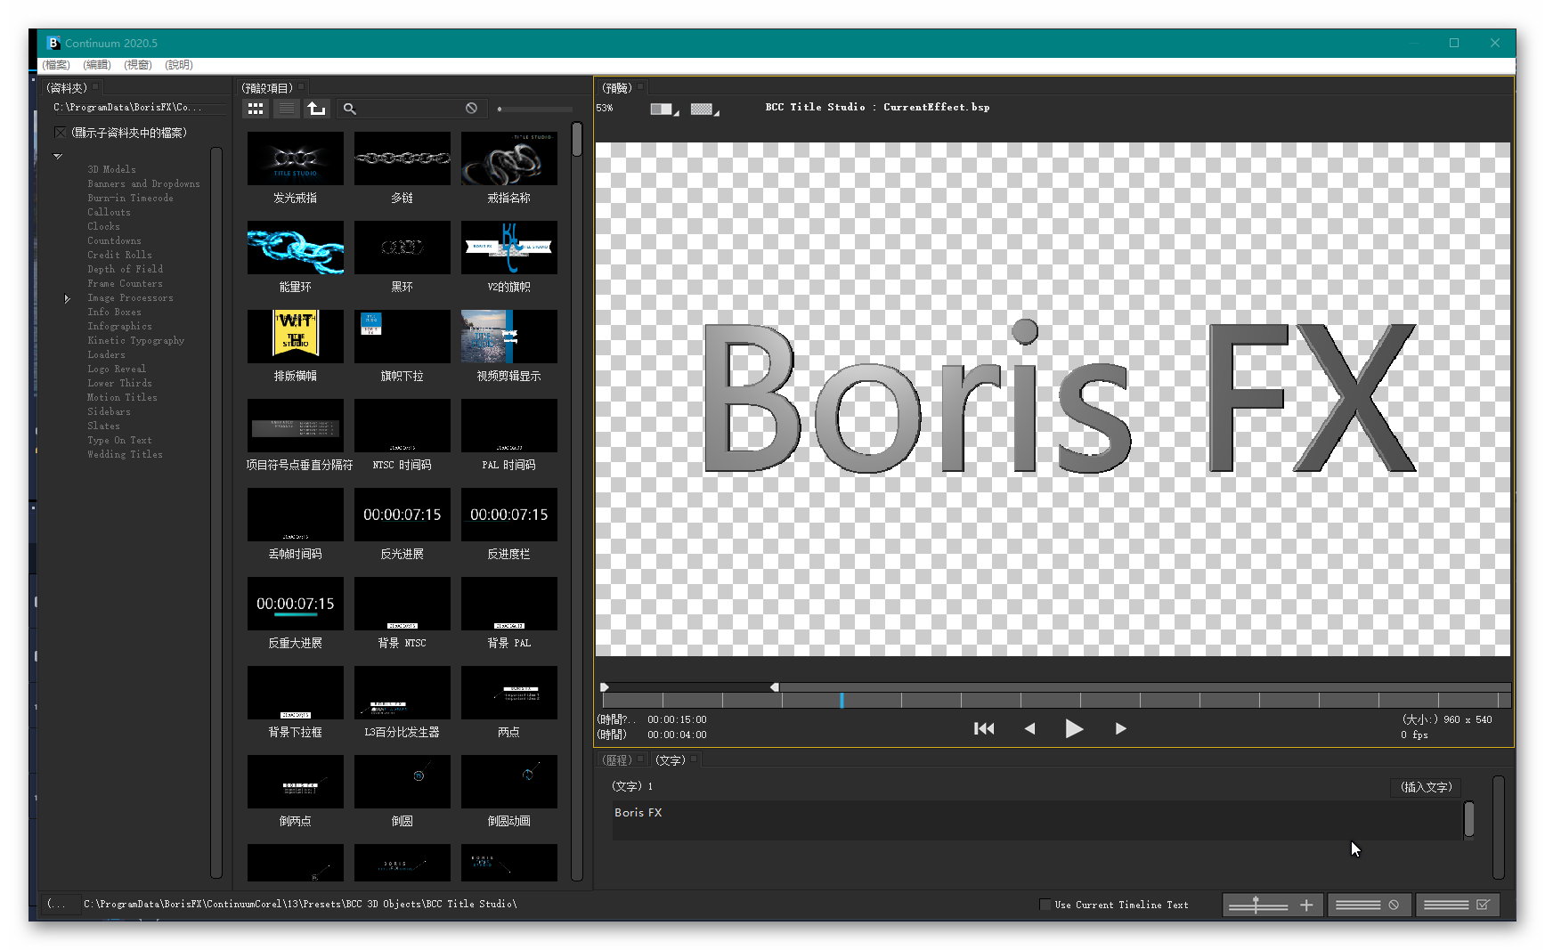This screenshot has height=950, width=1545.
Task: Click the play button in preview
Action: click(x=1074, y=729)
